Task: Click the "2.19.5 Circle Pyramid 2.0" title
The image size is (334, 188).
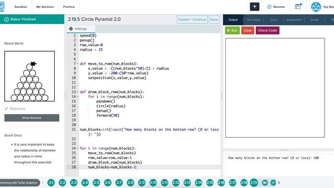Action: pos(94,19)
